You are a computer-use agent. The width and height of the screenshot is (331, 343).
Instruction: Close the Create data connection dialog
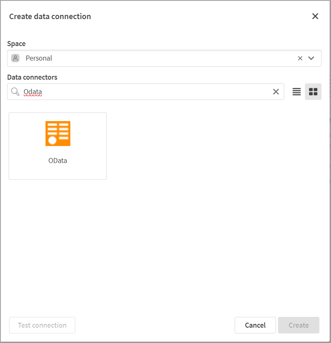[315, 17]
